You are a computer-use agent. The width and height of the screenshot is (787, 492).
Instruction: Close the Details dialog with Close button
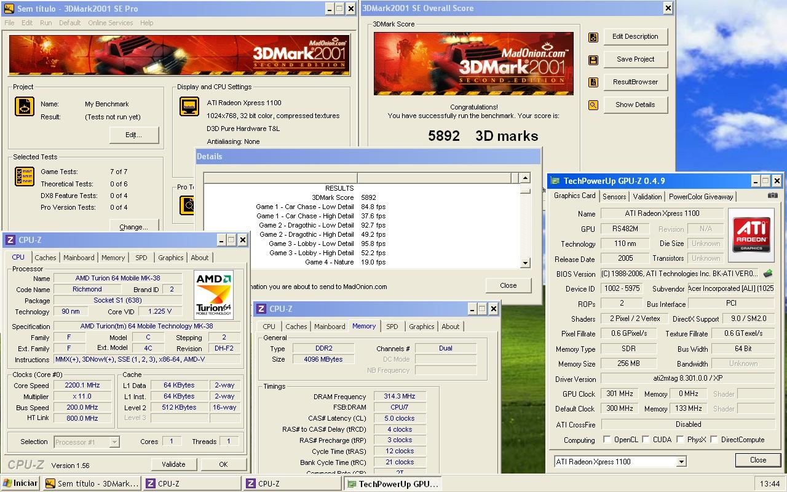[x=508, y=285]
